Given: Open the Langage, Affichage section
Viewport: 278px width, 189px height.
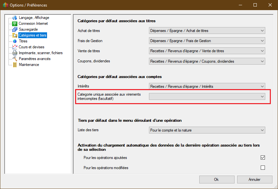Looking at the screenshot, I should coord(34,18).
